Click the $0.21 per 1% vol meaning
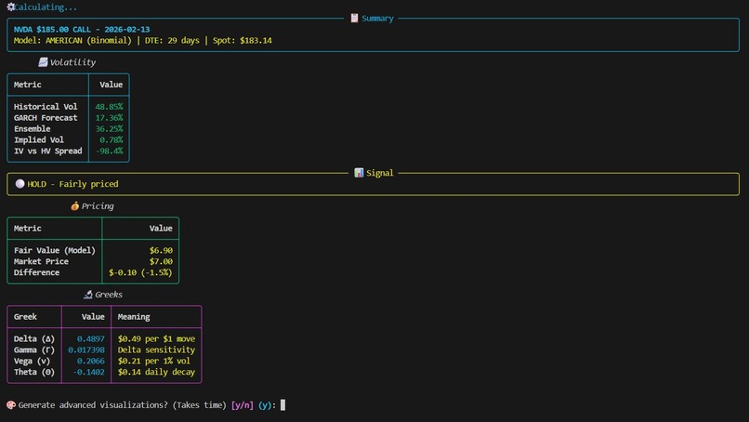The height and width of the screenshot is (422, 749). click(154, 361)
